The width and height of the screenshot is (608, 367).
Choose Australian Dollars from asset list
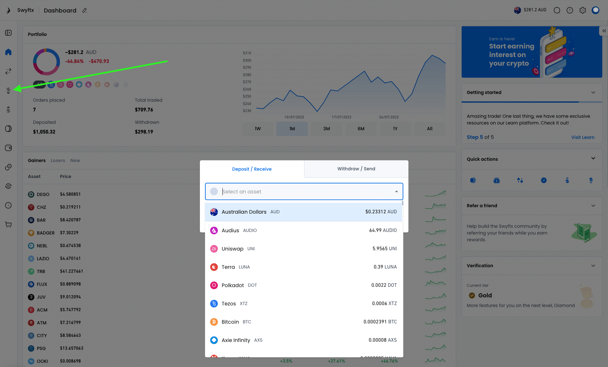[304, 212]
